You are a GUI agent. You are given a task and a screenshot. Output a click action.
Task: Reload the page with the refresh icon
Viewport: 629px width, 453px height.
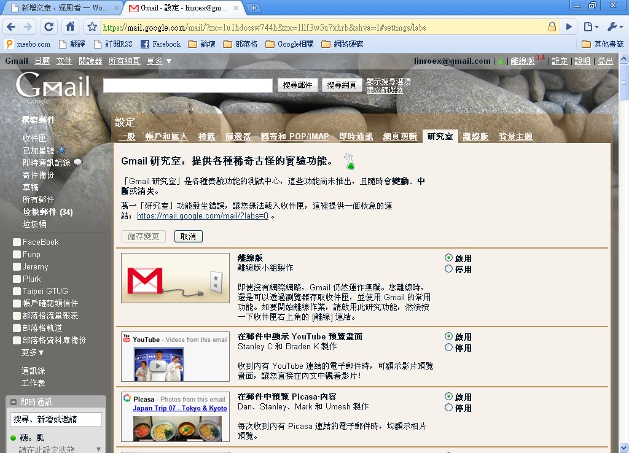point(49,27)
